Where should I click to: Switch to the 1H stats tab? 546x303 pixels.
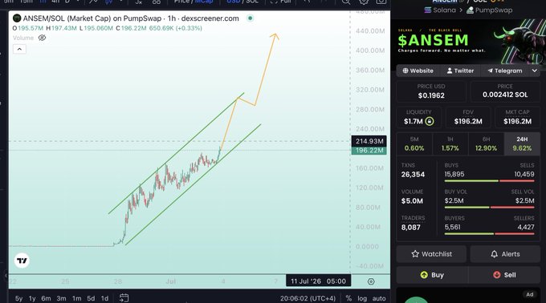coord(450,143)
